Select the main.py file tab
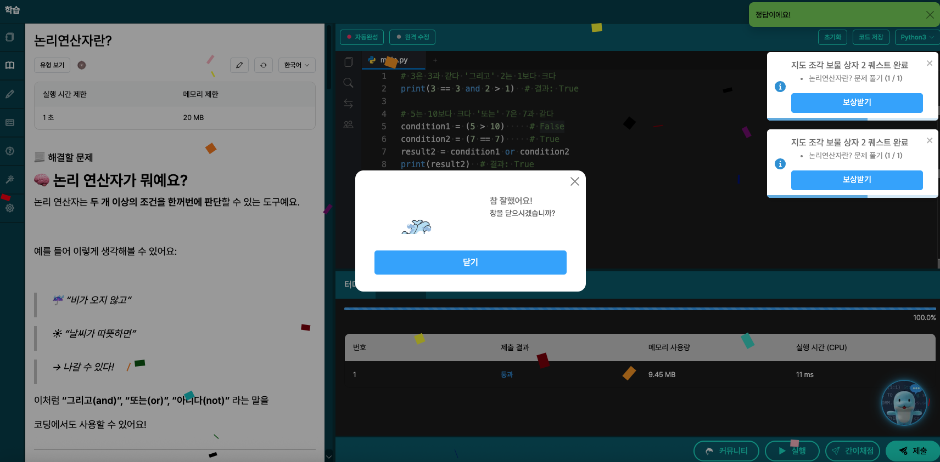The height and width of the screenshot is (462, 940). [x=394, y=60]
